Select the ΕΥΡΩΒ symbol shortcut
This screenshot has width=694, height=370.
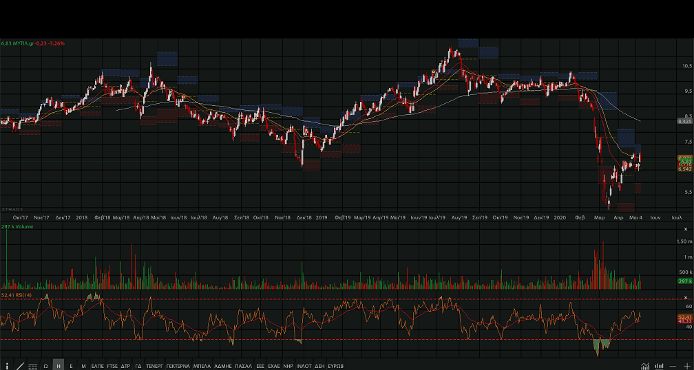pyautogui.click(x=335, y=365)
